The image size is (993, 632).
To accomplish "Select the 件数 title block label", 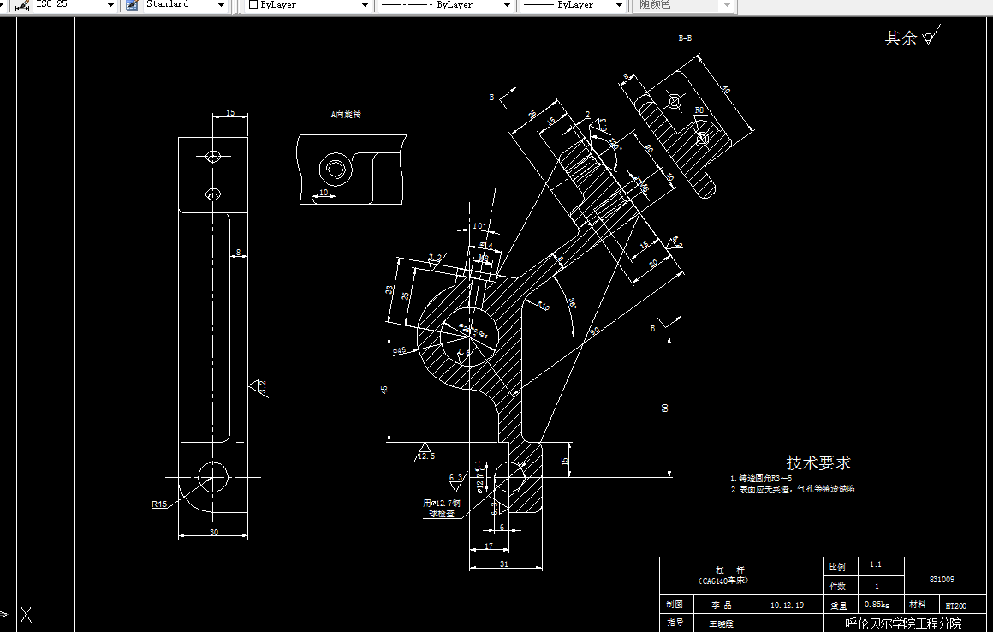I will point(837,586).
